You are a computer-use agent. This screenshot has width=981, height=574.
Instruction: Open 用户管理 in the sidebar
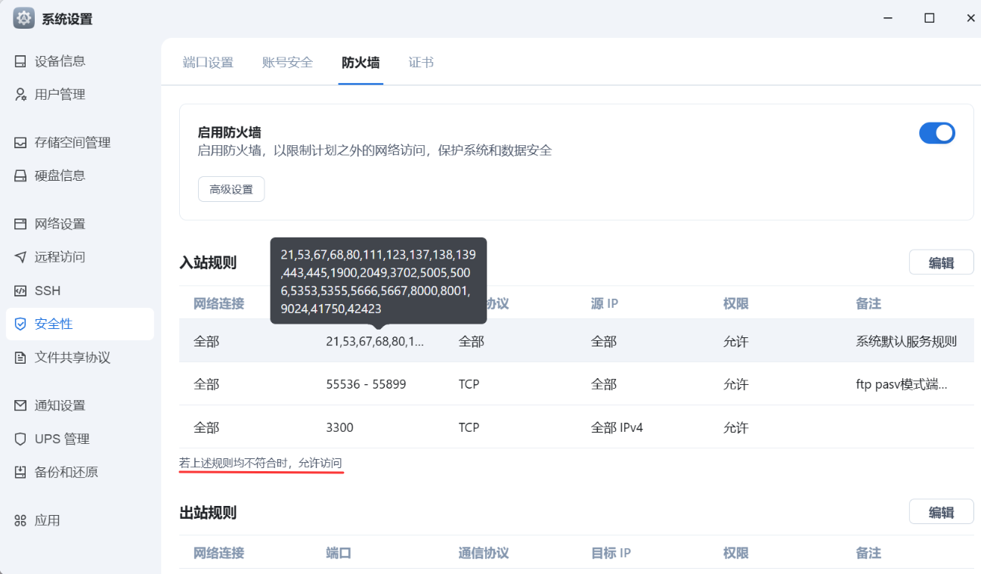point(79,95)
